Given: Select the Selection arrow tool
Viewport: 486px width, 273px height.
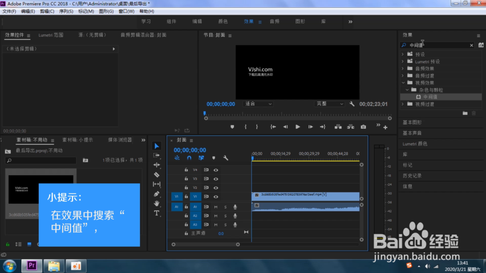Looking at the screenshot, I should point(156,146).
